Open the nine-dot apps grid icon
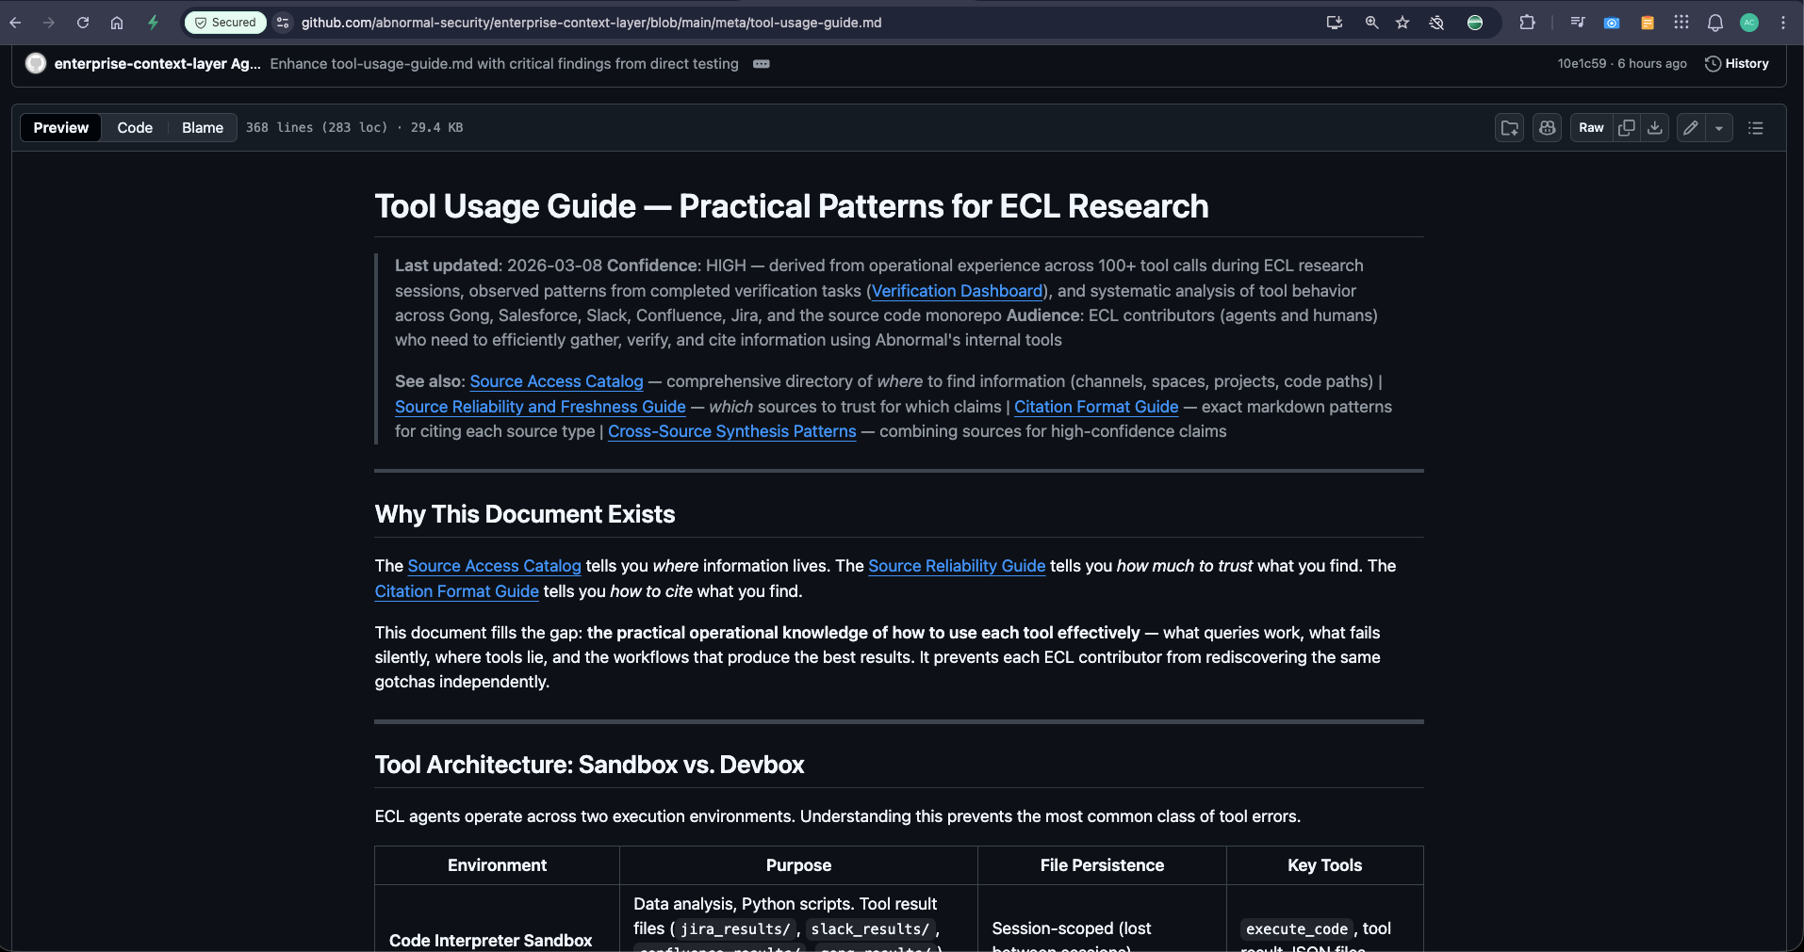This screenshot has height=952, width=1804. click(1681, 23)
